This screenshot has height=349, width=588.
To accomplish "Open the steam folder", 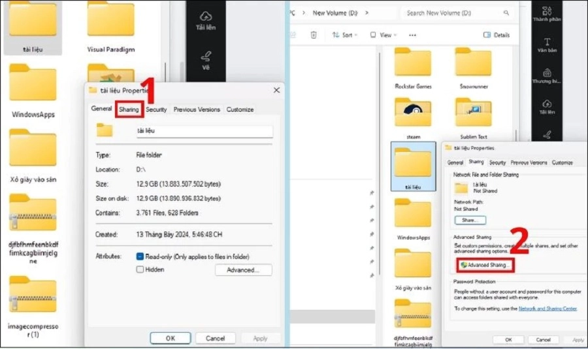I will click(413, 115).
